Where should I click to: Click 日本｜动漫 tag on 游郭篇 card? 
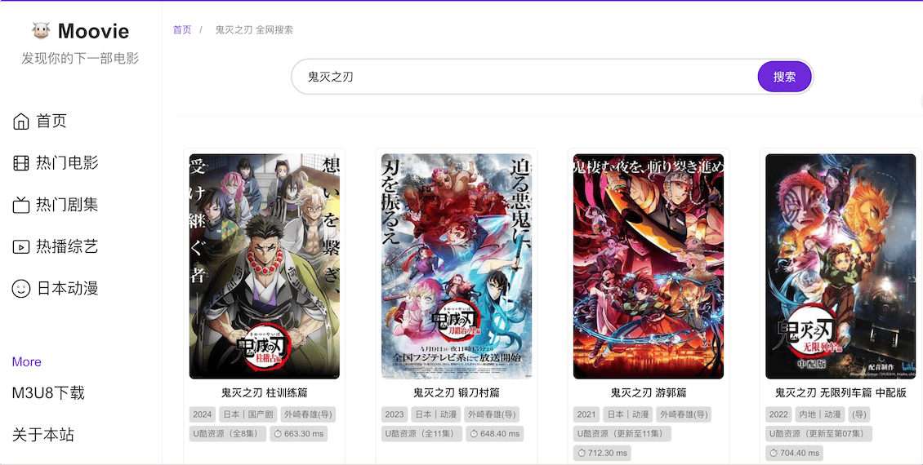point(627,414)
